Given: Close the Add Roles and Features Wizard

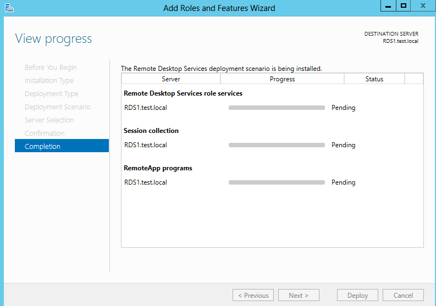Looking at the screenshot, I should pos(423,6).
